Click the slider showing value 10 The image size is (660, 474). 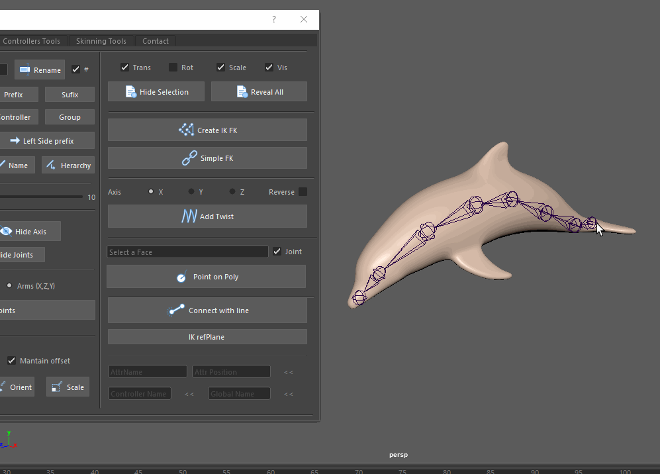tap(43, 197)
